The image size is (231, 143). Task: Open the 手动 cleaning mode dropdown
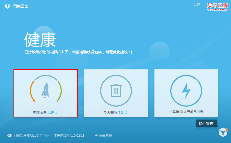[x=123, y=113]
